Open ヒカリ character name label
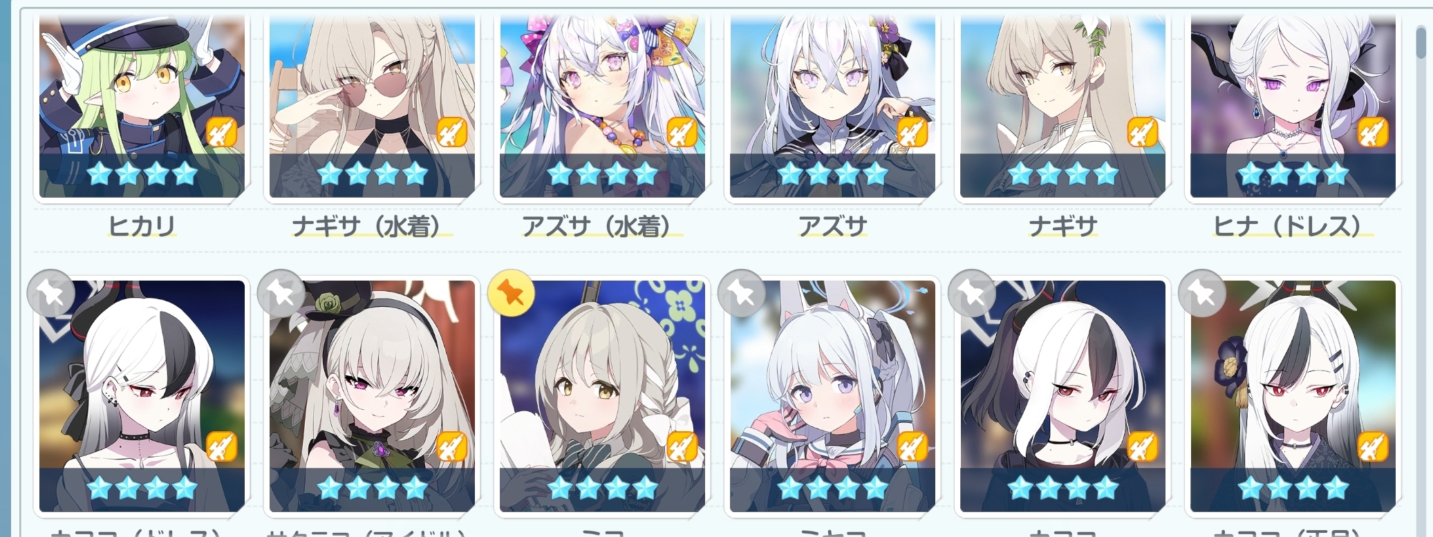 142,226
